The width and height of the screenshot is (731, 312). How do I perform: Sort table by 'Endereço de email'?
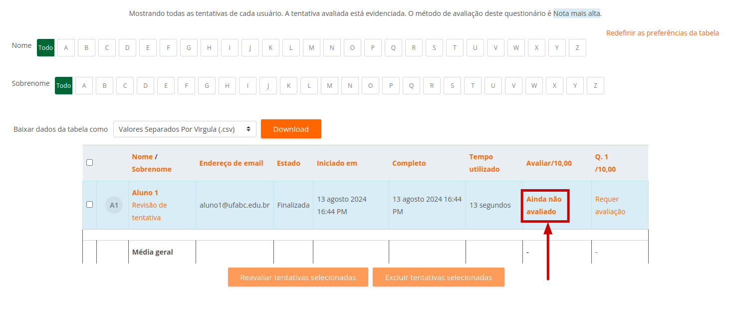(231, 163)
